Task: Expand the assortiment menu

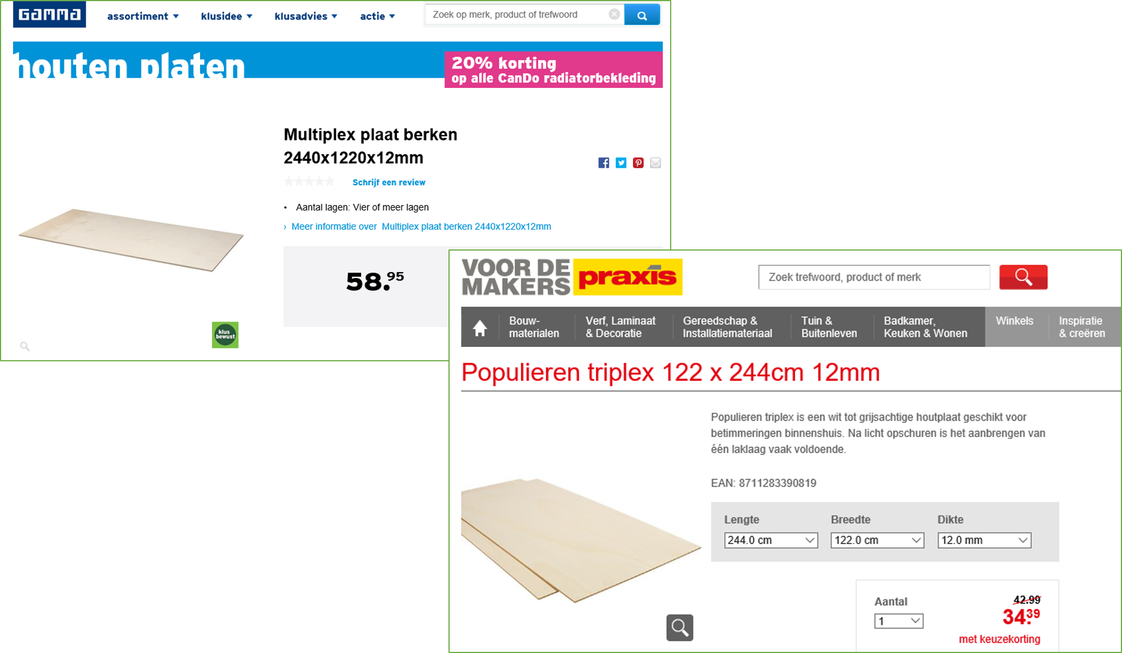Action: point(143,16)
